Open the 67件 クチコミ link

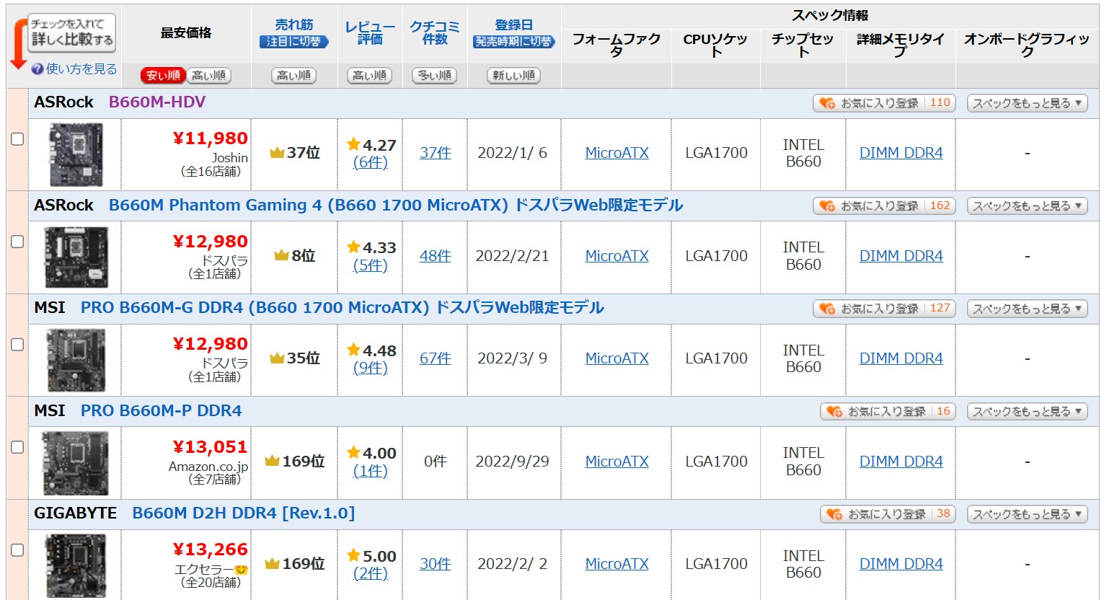pyautogui.click(x=436, y=358)
